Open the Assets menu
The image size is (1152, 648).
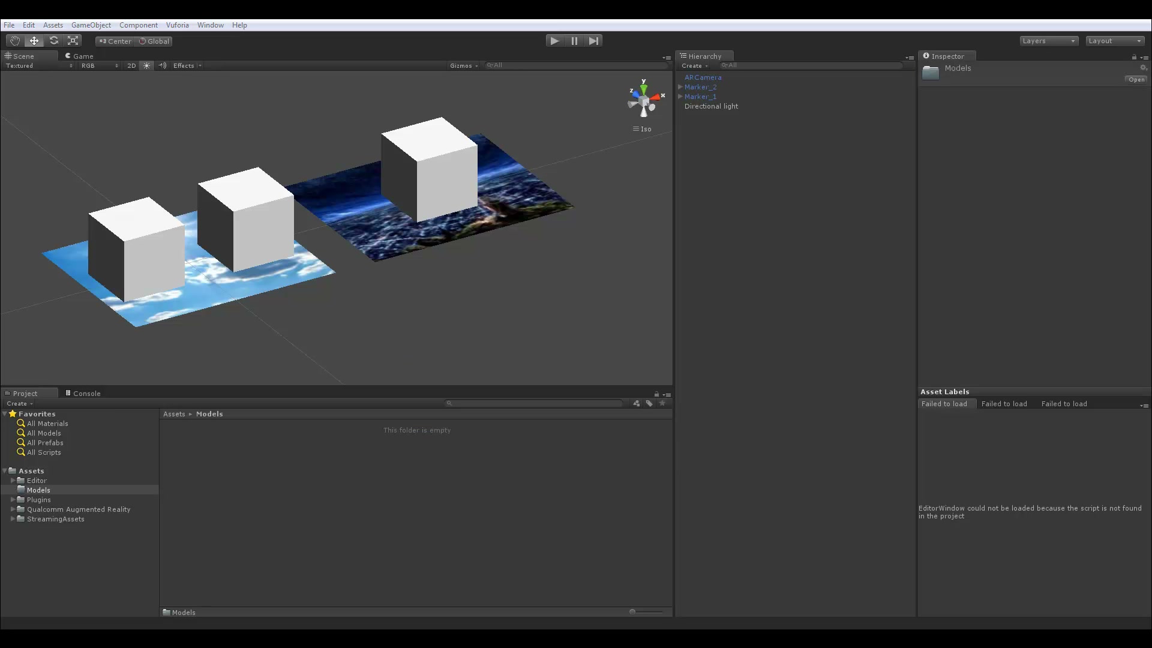pos(53,25)
